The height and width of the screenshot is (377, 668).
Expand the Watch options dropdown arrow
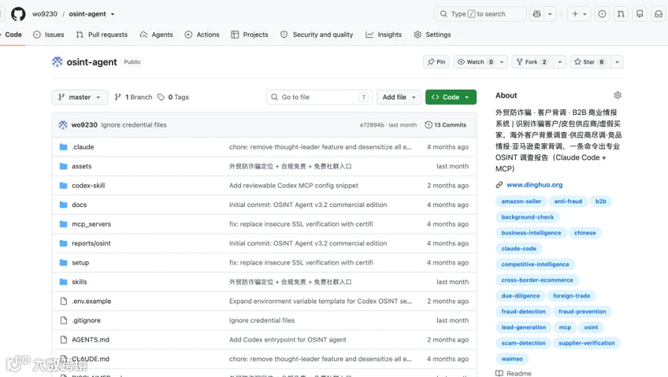click(x=502, y=62)
